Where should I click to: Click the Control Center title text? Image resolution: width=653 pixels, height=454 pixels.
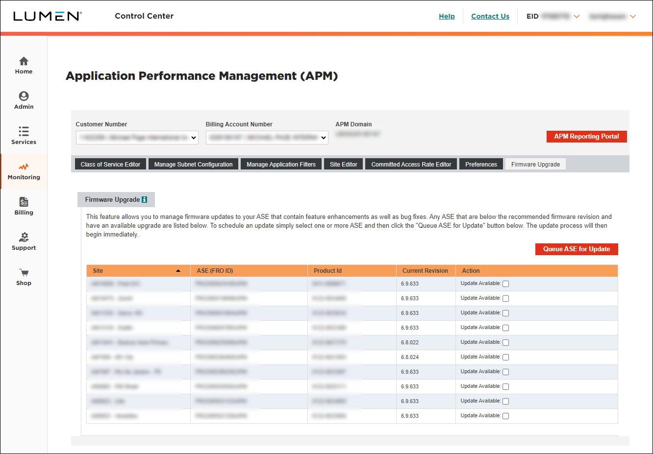144,16
